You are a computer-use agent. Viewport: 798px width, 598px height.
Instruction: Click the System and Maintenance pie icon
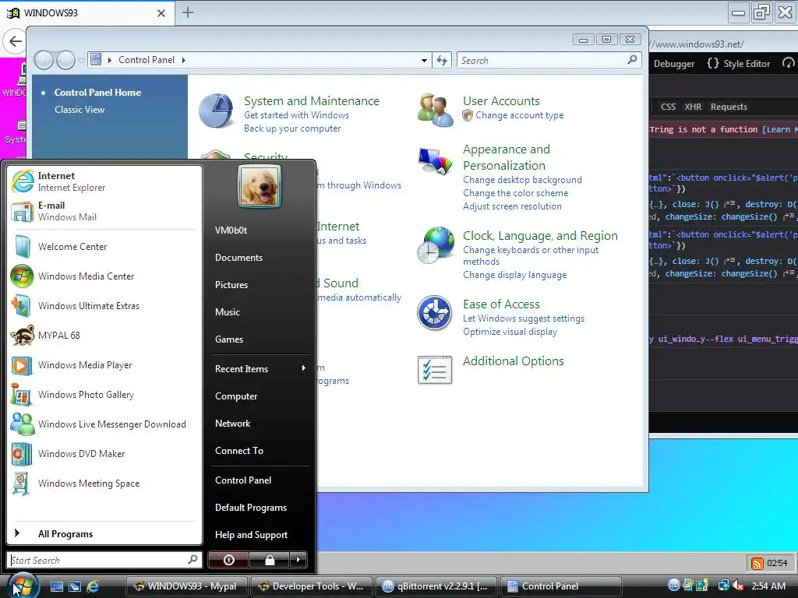pyautogui.click(x=216, y=111)
